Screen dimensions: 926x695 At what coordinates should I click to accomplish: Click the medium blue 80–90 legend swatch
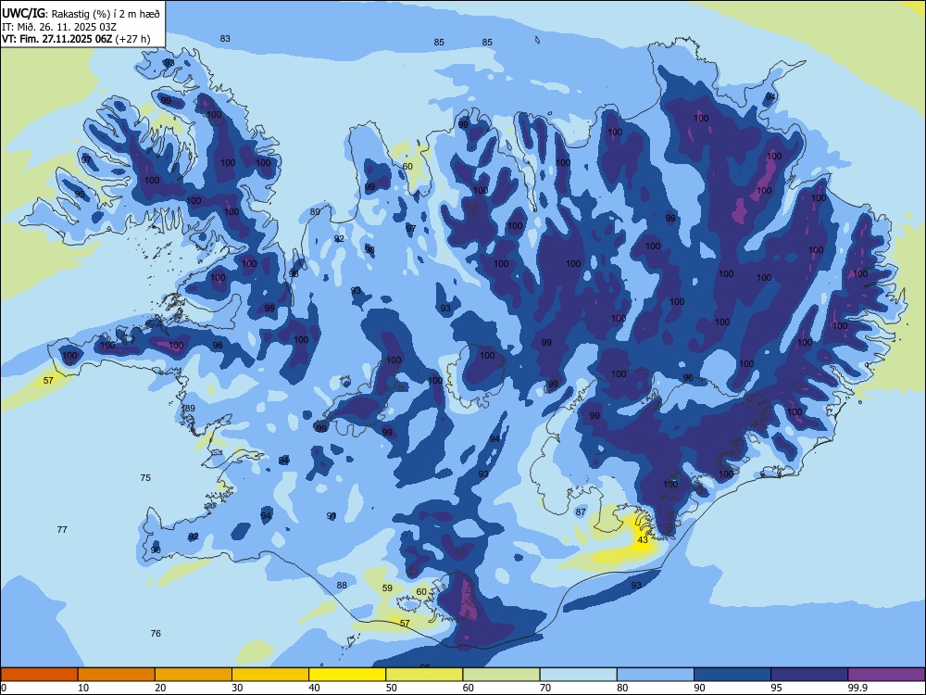coord(656,675)
